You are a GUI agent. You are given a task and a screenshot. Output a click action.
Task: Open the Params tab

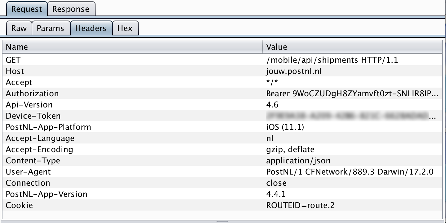(x=50, y=28)
